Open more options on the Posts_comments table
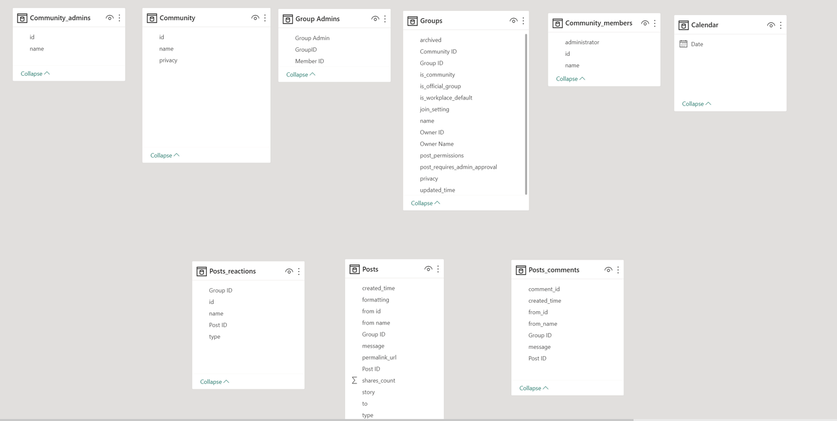Screen dimensions: 837x421 pyautogui.click(x=617, y=269)
